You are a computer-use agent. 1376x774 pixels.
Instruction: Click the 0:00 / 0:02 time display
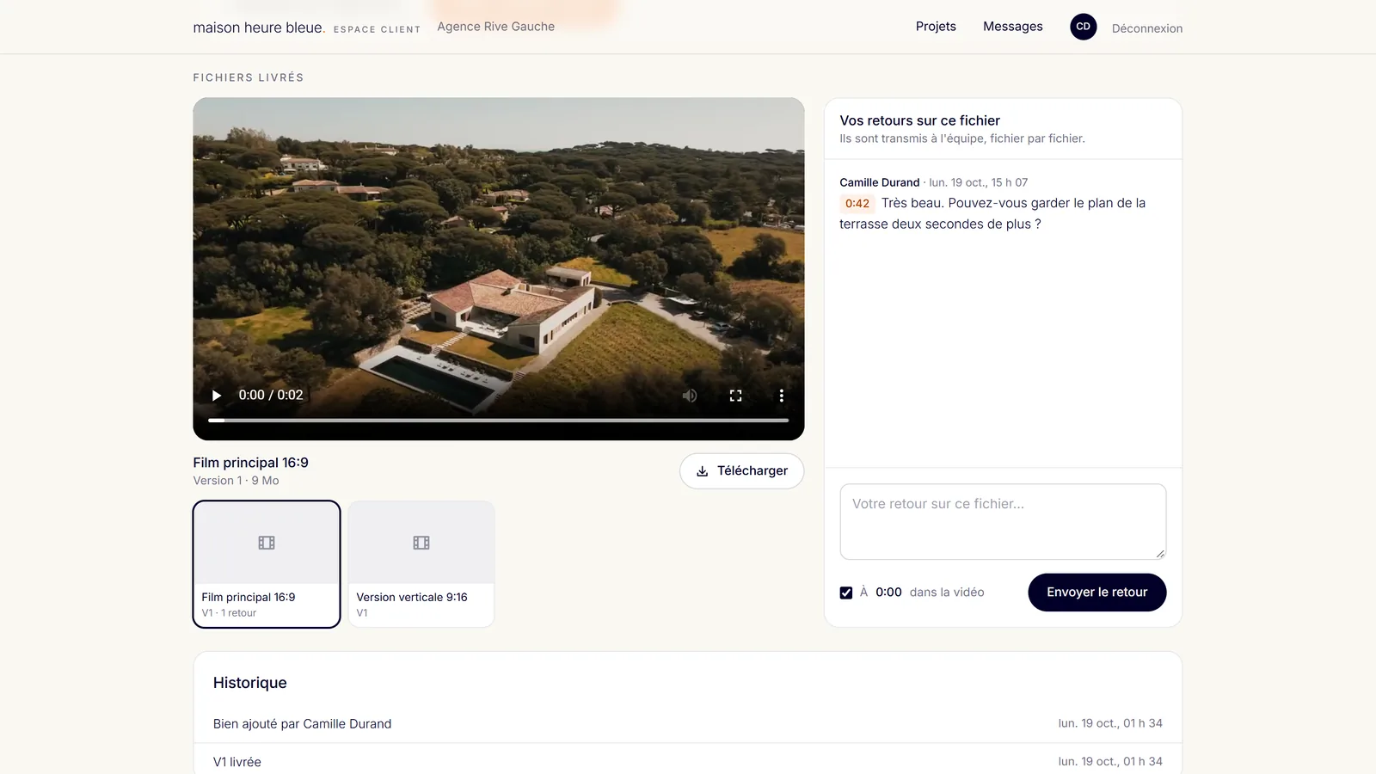click(271, 396)
